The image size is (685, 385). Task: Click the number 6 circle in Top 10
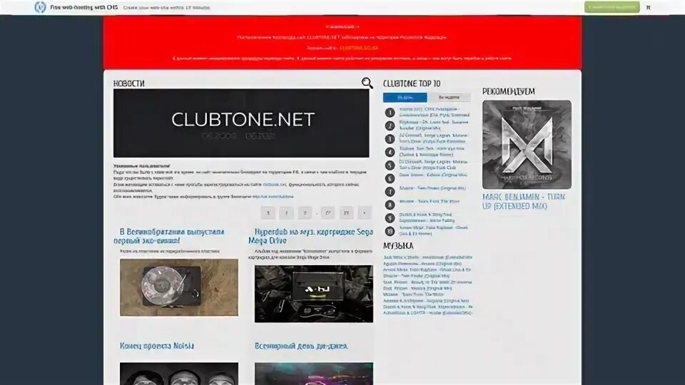pos(390,178)
